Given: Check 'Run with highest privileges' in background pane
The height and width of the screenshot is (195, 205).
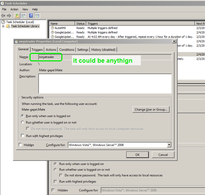Looking at the screenshot, I should coord(55,182).
